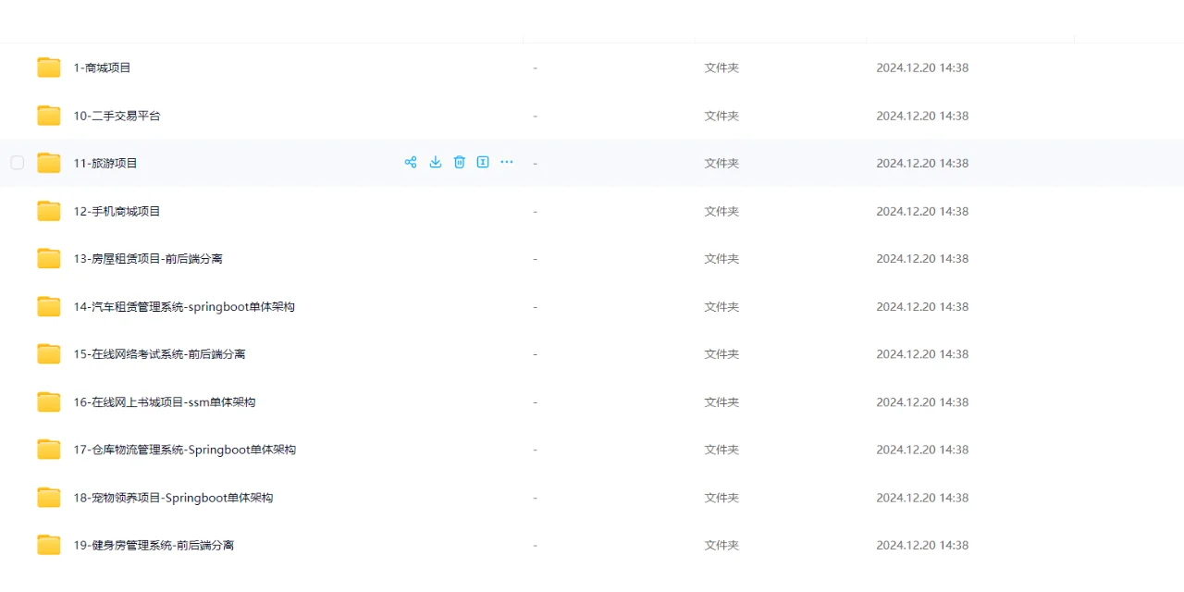Viewport: 1184px width, 592px height.
Task: Click the folder icon of 1-商城项目
Action: [x=49, y=68]
